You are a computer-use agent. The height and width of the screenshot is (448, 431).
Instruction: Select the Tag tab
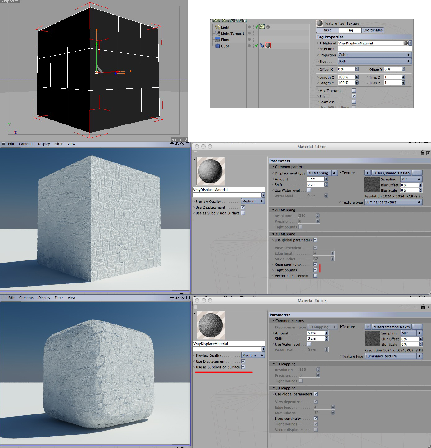click(350, 30)
